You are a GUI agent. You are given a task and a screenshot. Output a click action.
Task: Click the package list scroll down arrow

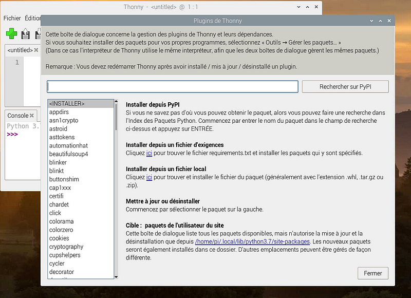pyautogui.click(x=116, y=277)
